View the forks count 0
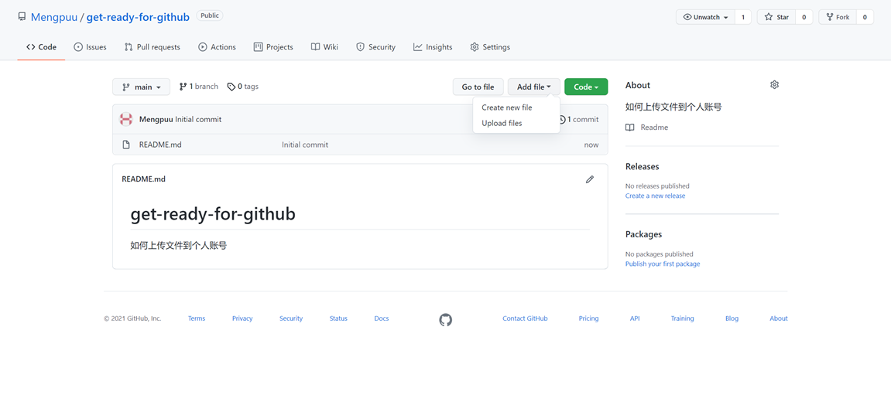The image size is (891, 395). [x=865, y=17]
